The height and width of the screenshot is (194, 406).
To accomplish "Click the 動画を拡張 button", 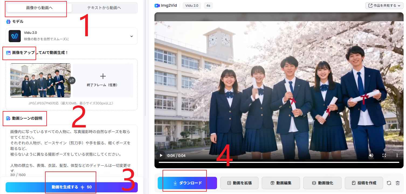I will [239, 183].
